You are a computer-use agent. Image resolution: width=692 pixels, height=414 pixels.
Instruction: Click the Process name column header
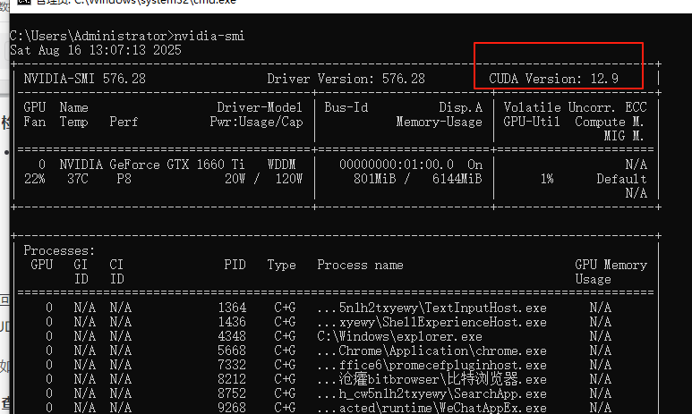click(360, 265)
